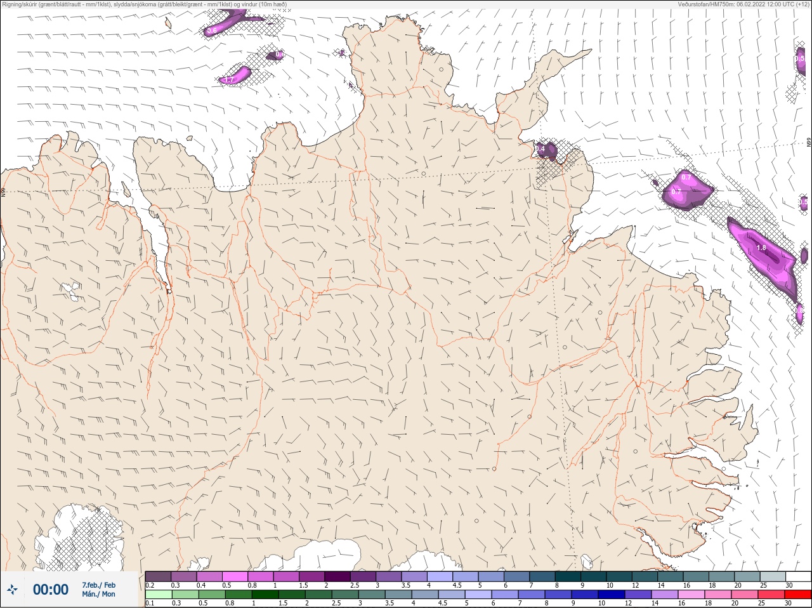Click the 00:00 forecast time display
This screenshot has height=608, width=812.
(x=51, y=590)
